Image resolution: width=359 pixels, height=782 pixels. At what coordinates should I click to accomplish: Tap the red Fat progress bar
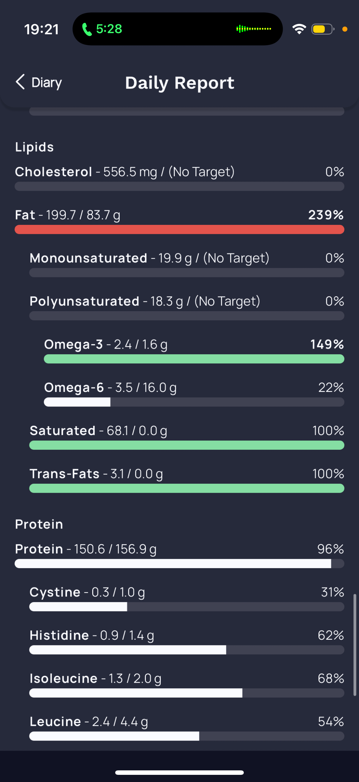click(x=179, y=230)
